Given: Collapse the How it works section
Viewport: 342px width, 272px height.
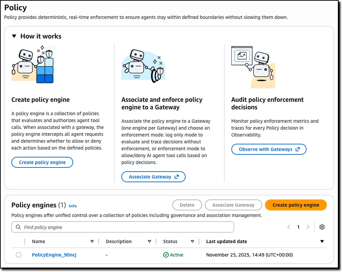Looking at the screenshot, I should 14,36.
